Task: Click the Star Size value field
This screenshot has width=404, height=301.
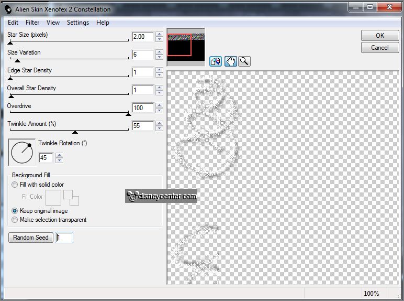Action: coord(143,37)
